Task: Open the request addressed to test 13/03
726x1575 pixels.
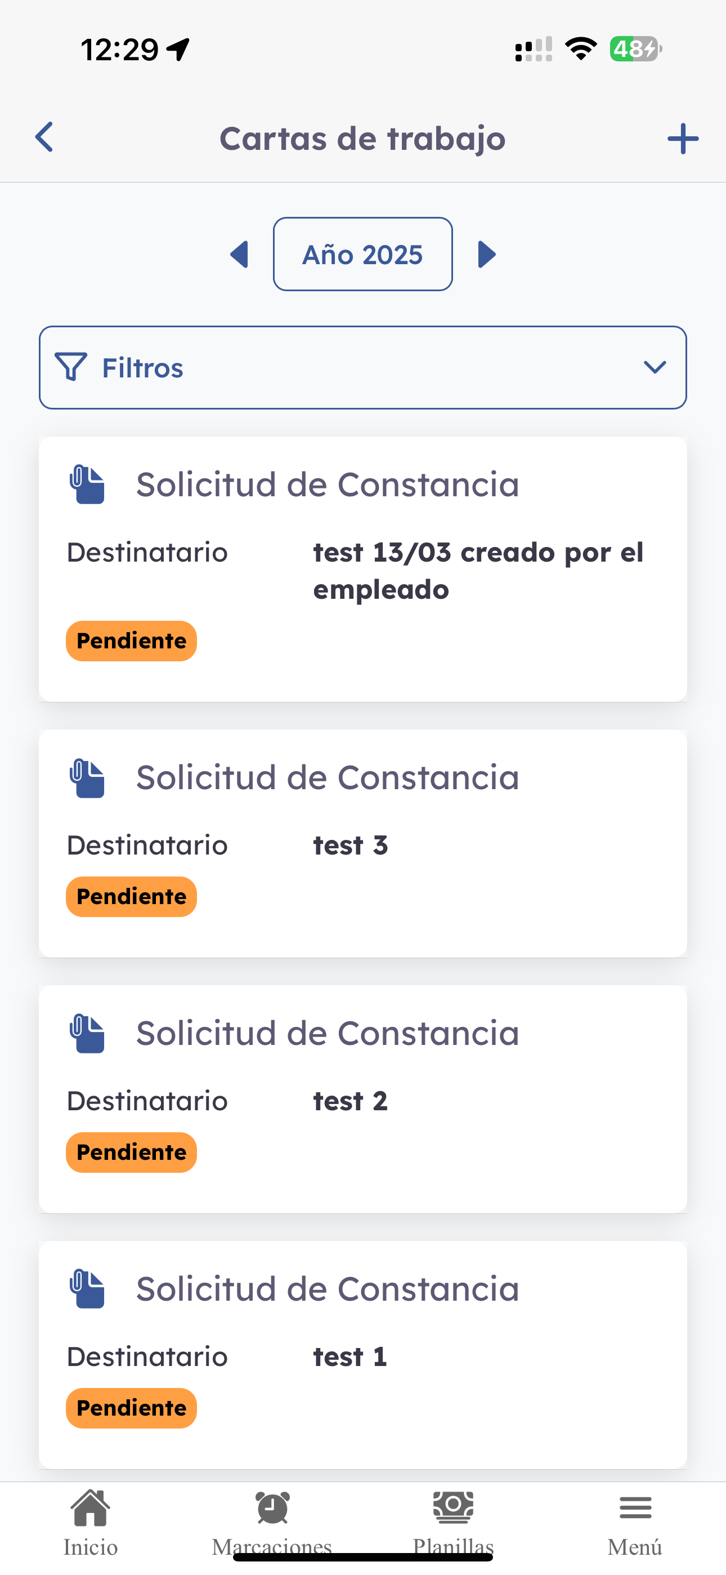Action: point(363,568)
